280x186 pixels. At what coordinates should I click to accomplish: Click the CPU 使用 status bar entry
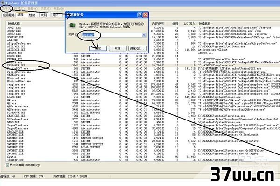[x=34, y=176]
